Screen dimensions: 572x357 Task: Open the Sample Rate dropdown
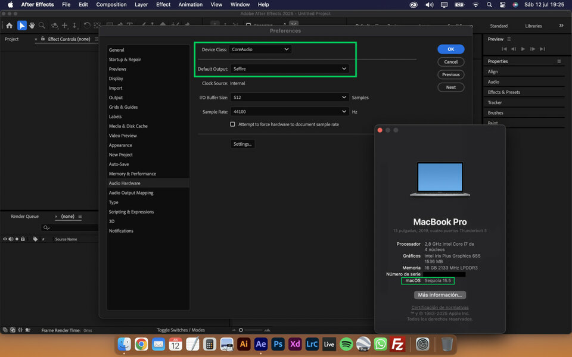tap(290, 111)
